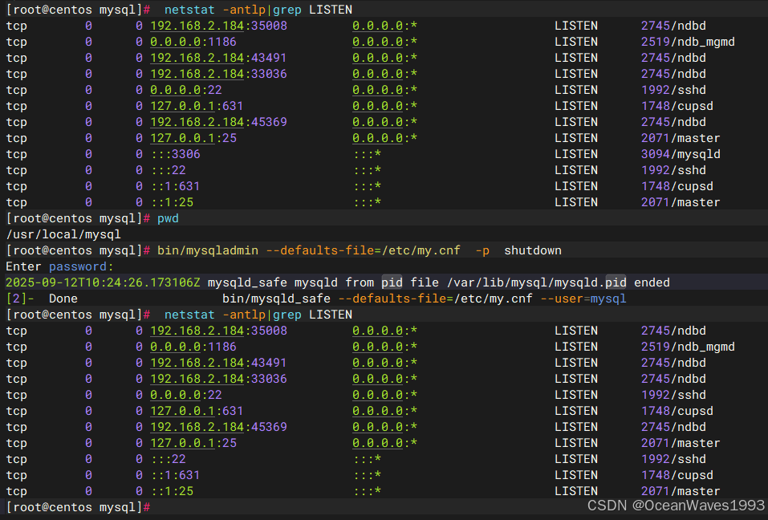The height and width of the screenshot is (520, 768).
Task: Click 1748/cupsd on the 127.0.0.1:631 row of first output
Action: [677, 106]
